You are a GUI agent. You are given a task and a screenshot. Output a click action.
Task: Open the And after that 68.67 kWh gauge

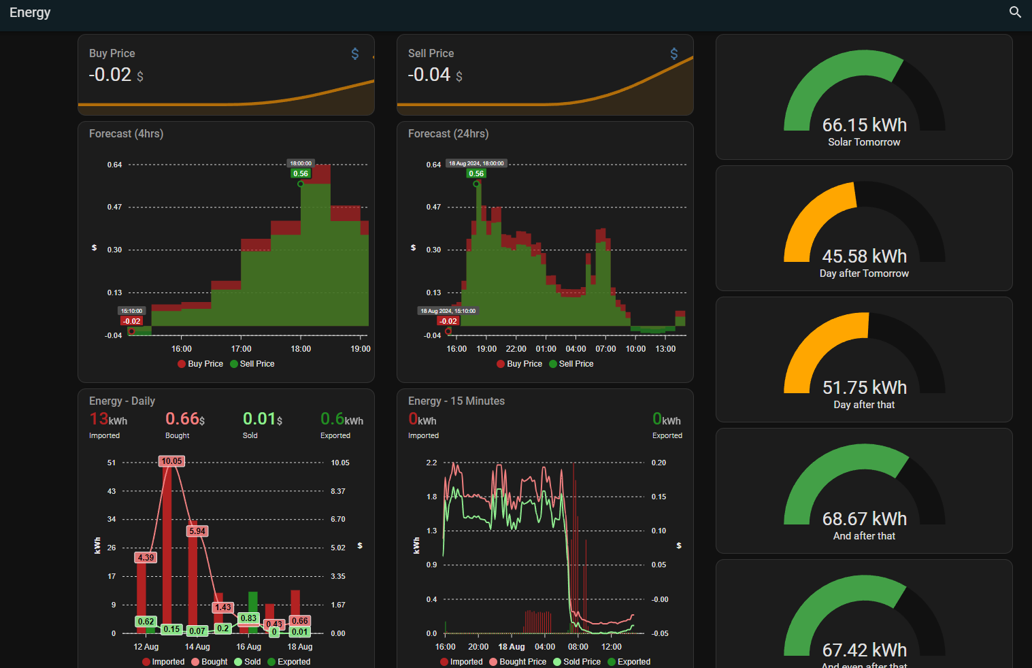[864, 491]
